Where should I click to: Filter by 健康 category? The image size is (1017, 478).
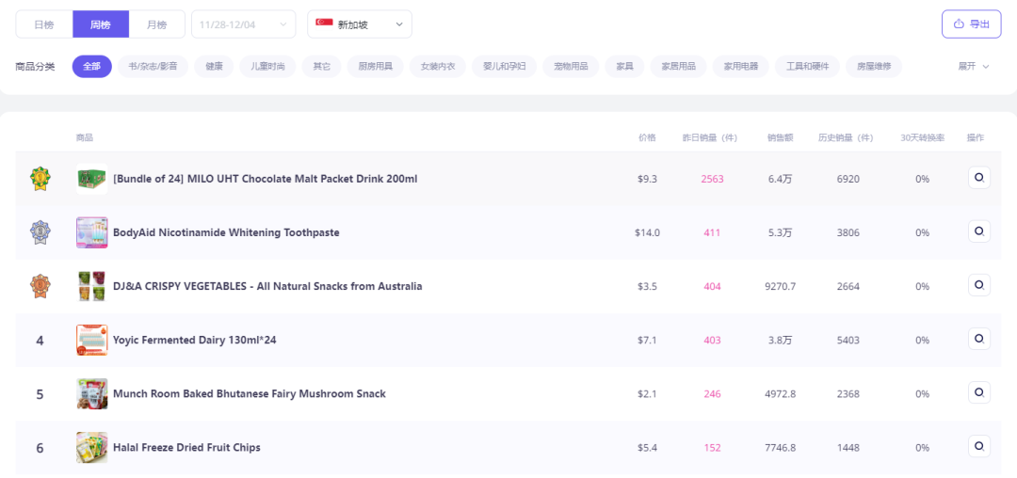click(x=214, y=67)
